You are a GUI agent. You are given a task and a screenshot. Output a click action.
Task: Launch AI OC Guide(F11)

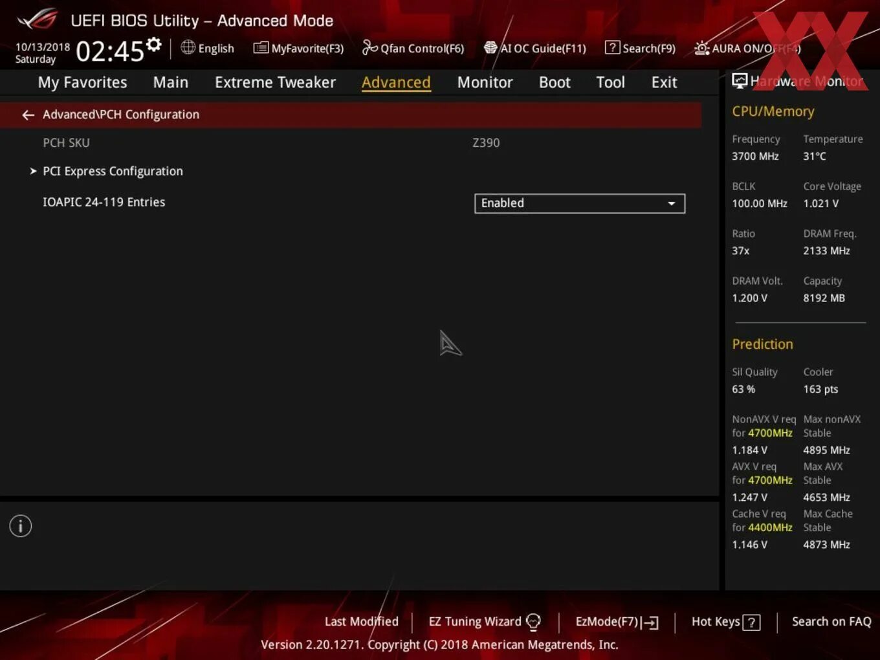pos(535,48)
